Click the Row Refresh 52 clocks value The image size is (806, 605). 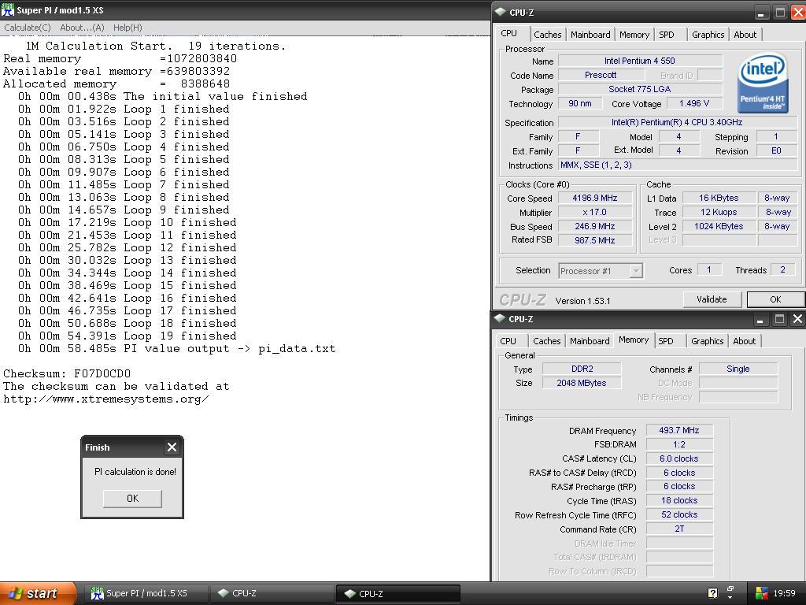coord(679,514)
